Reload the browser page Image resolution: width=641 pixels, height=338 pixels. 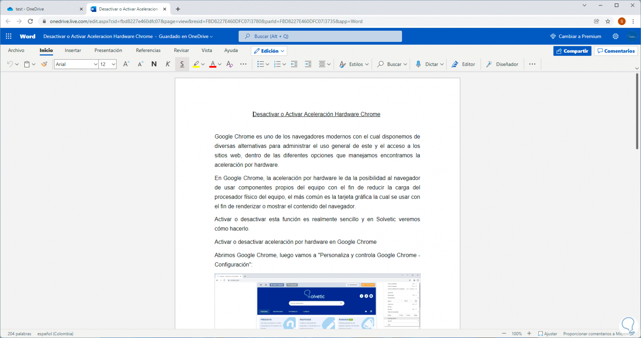(30, 21)
